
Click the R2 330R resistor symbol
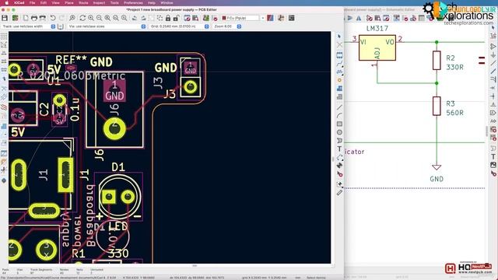coord(437,61)
